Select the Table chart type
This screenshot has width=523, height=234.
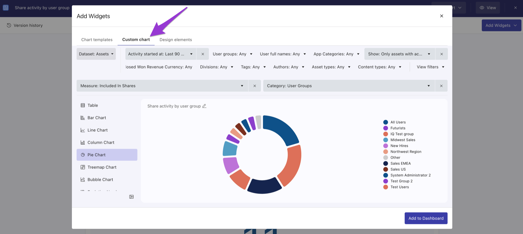click(107, 105)
